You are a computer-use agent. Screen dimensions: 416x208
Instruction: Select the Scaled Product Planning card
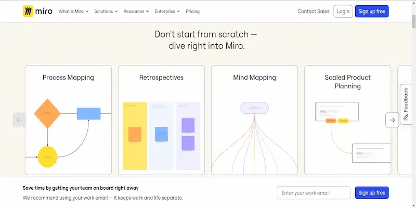(x=347, y=120)
